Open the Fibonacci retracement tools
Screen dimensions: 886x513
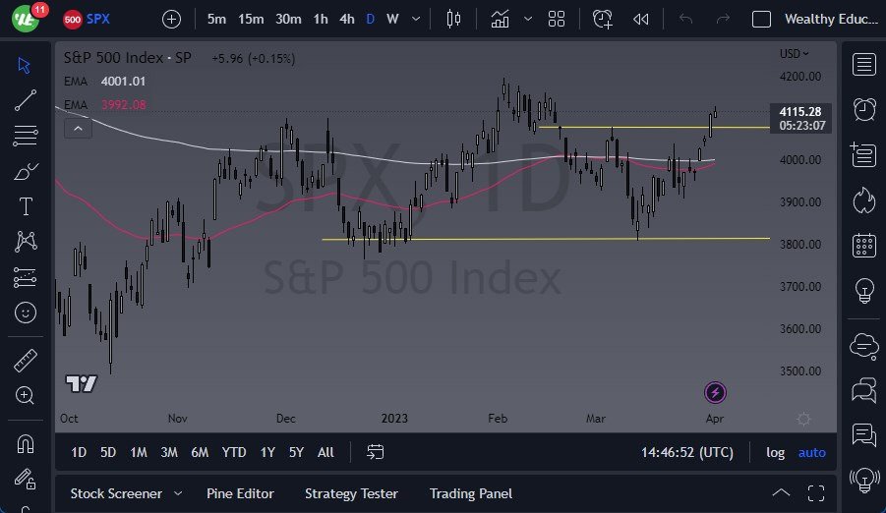[x=26, y=136]
